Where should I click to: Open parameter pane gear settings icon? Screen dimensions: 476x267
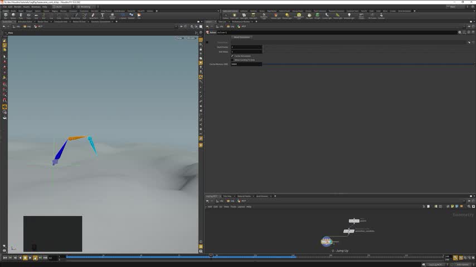[x=460, y=32]
